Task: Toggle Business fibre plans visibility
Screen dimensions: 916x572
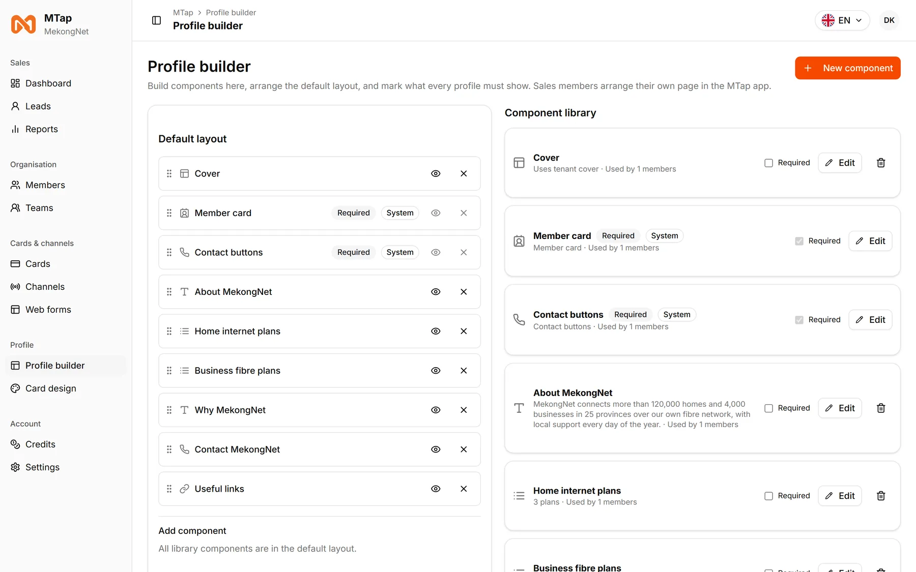Action: pyautogui.click(x=436, y=371)
